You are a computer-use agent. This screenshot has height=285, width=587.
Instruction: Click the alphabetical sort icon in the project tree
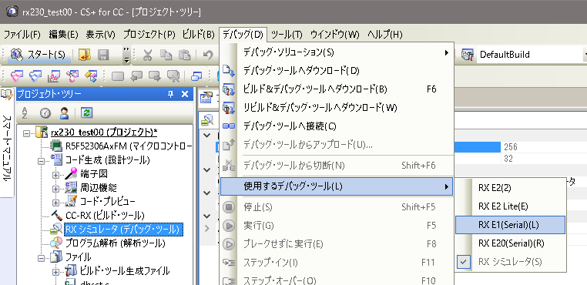coord(25,112)
